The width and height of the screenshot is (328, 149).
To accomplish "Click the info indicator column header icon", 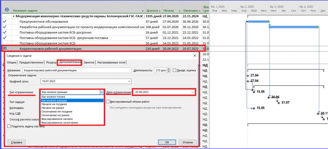I will [x=7, y=9].
